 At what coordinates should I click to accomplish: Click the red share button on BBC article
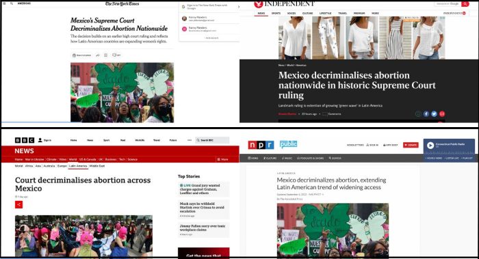pyautogui.click(x=18, y=205)
